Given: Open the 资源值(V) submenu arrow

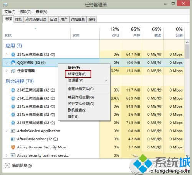Looking at the screenshot, I should coord(106,80).
